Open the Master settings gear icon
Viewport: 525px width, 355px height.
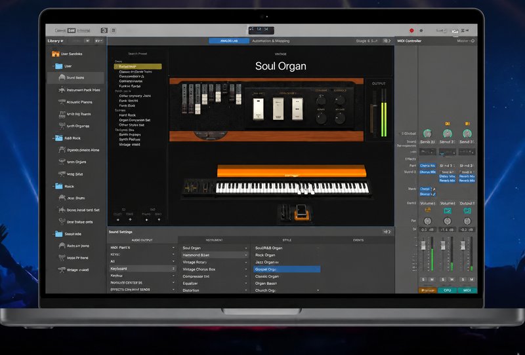click(472, 41)
